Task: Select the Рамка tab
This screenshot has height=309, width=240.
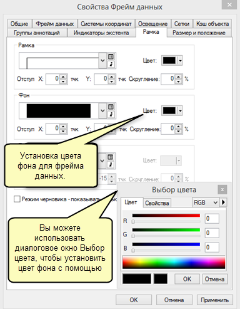Action: pyautogui.click(x=151, y=32)
